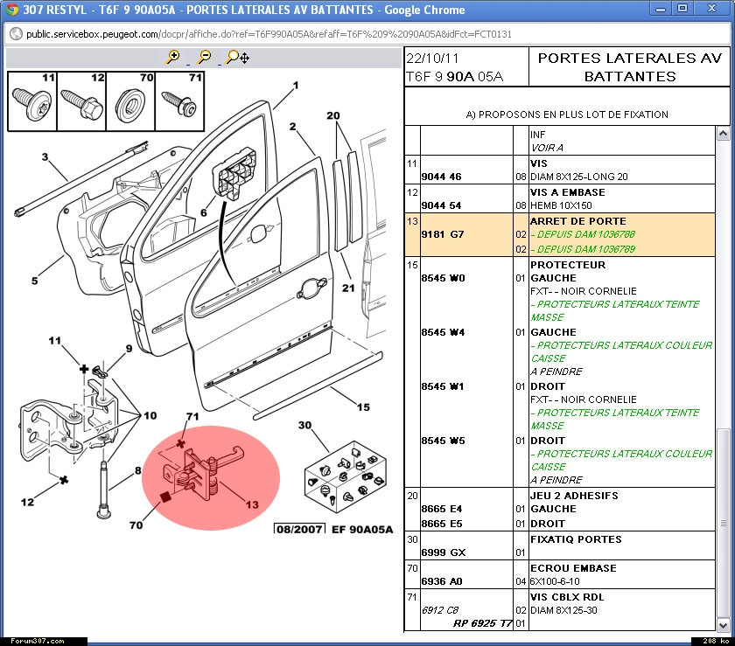735x646 pixels.
Task: Click the parts list scroll up arrow
Action: (723, 134)
